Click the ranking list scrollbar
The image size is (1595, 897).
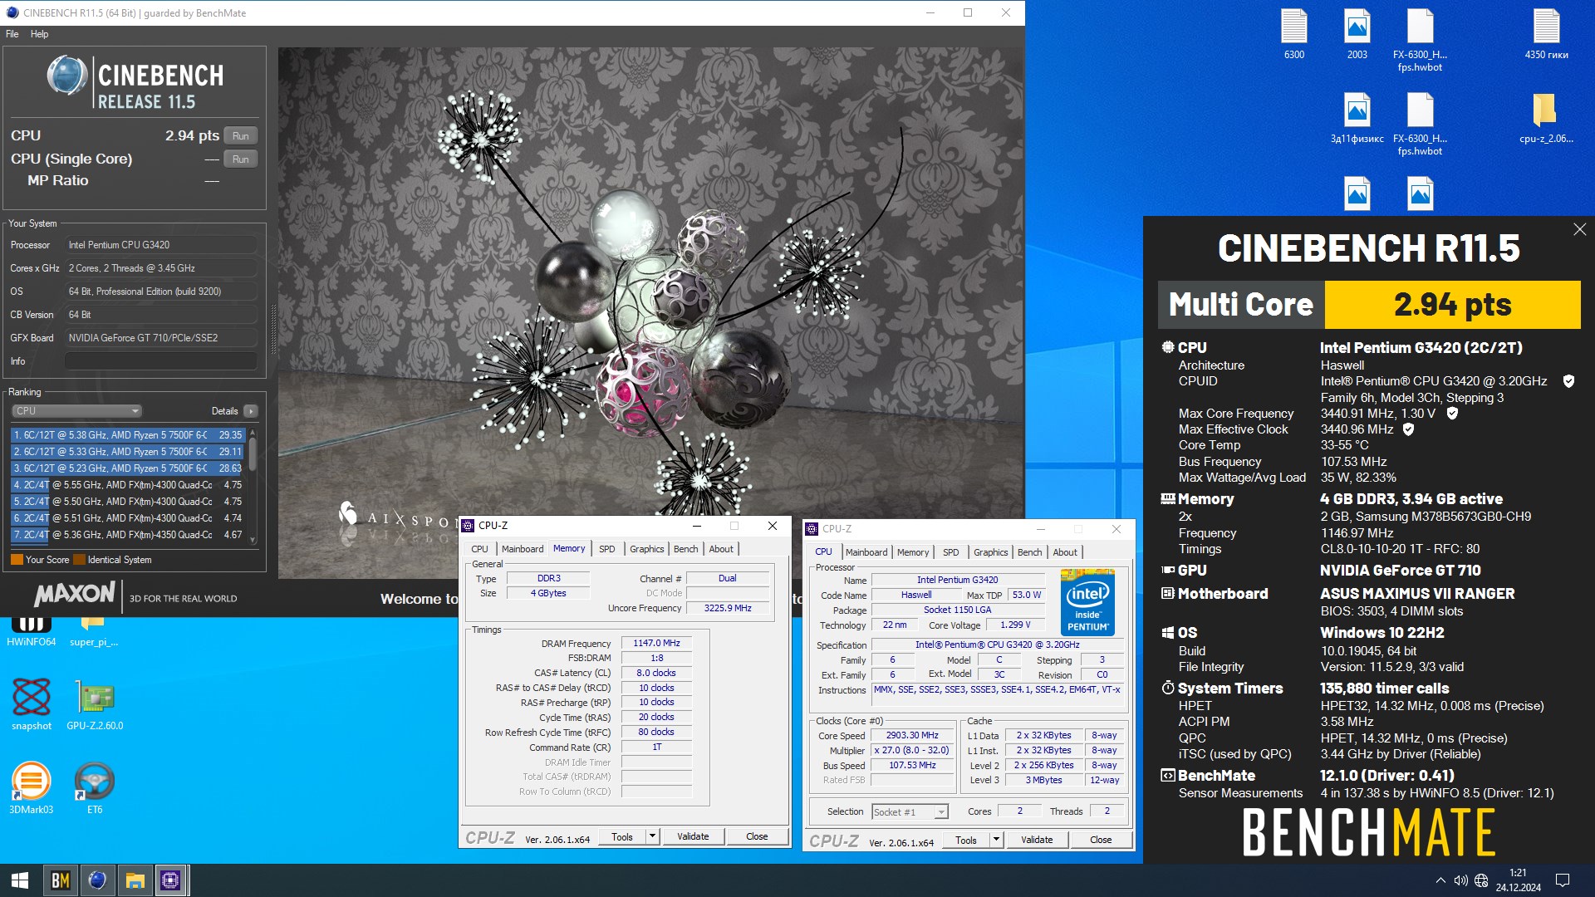coord(253,487)
